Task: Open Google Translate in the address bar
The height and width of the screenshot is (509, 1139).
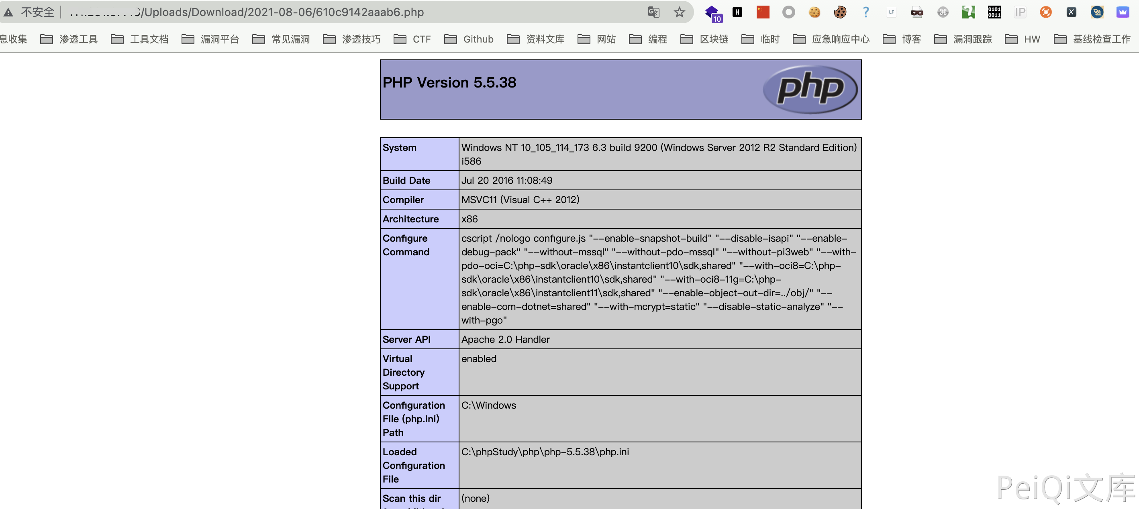Action: click(653, 12)
